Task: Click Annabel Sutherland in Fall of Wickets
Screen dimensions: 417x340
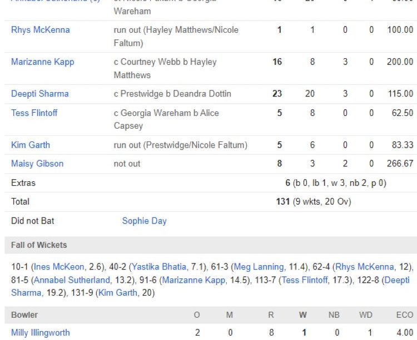Action: [x=71, y=280]
